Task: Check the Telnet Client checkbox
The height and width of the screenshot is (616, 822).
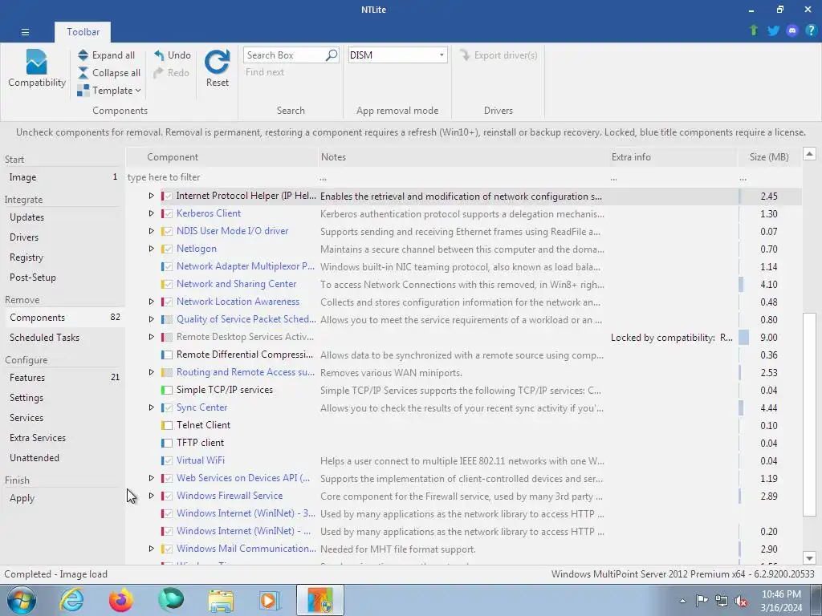Action: [x=168, y=425]
